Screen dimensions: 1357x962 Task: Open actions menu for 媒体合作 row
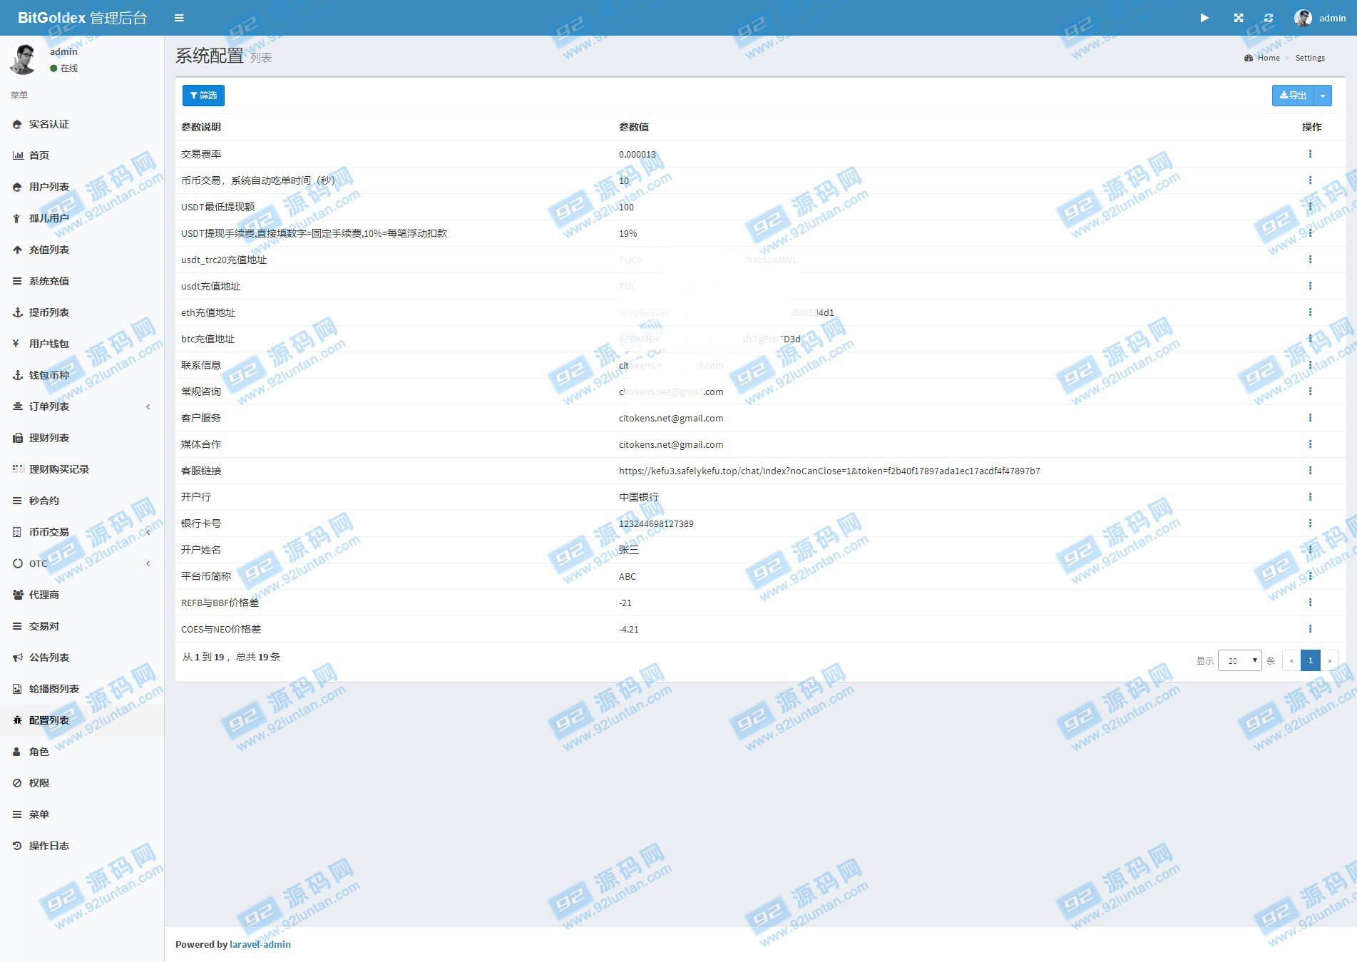point(1310,444)
